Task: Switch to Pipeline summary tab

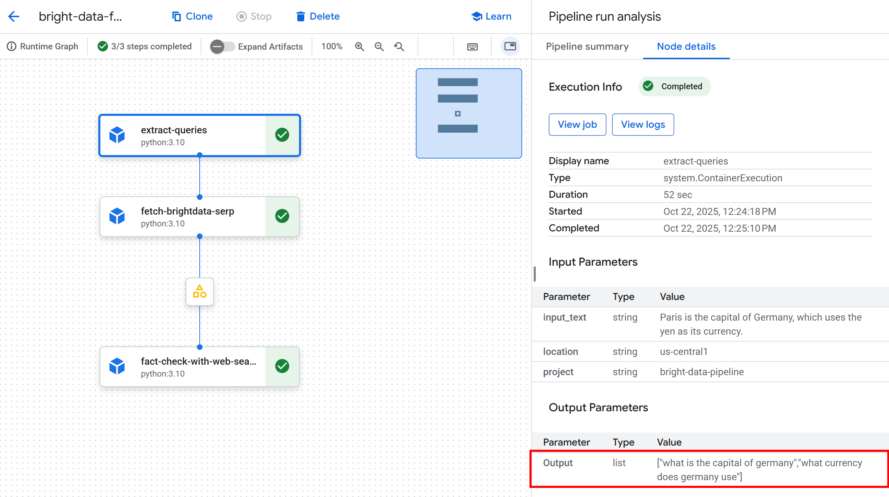Action: pos(587,47)
